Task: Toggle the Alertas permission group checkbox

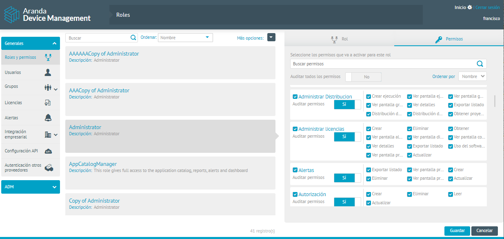Action: [295, 170]
